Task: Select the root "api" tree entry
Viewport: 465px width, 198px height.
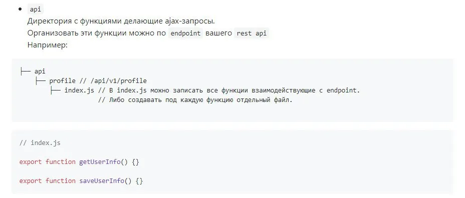Action: [40, 71]
